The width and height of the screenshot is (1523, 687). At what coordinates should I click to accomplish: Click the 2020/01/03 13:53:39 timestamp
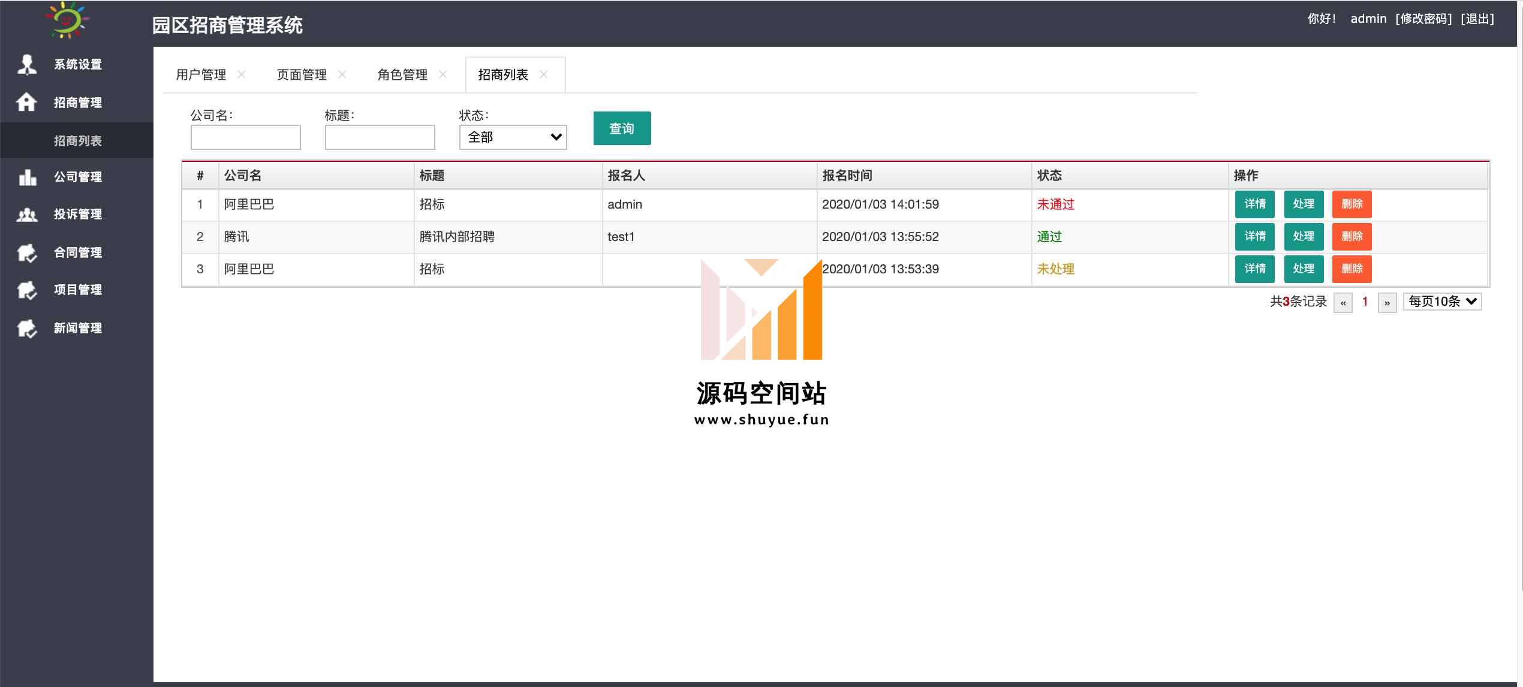point(880,269)
